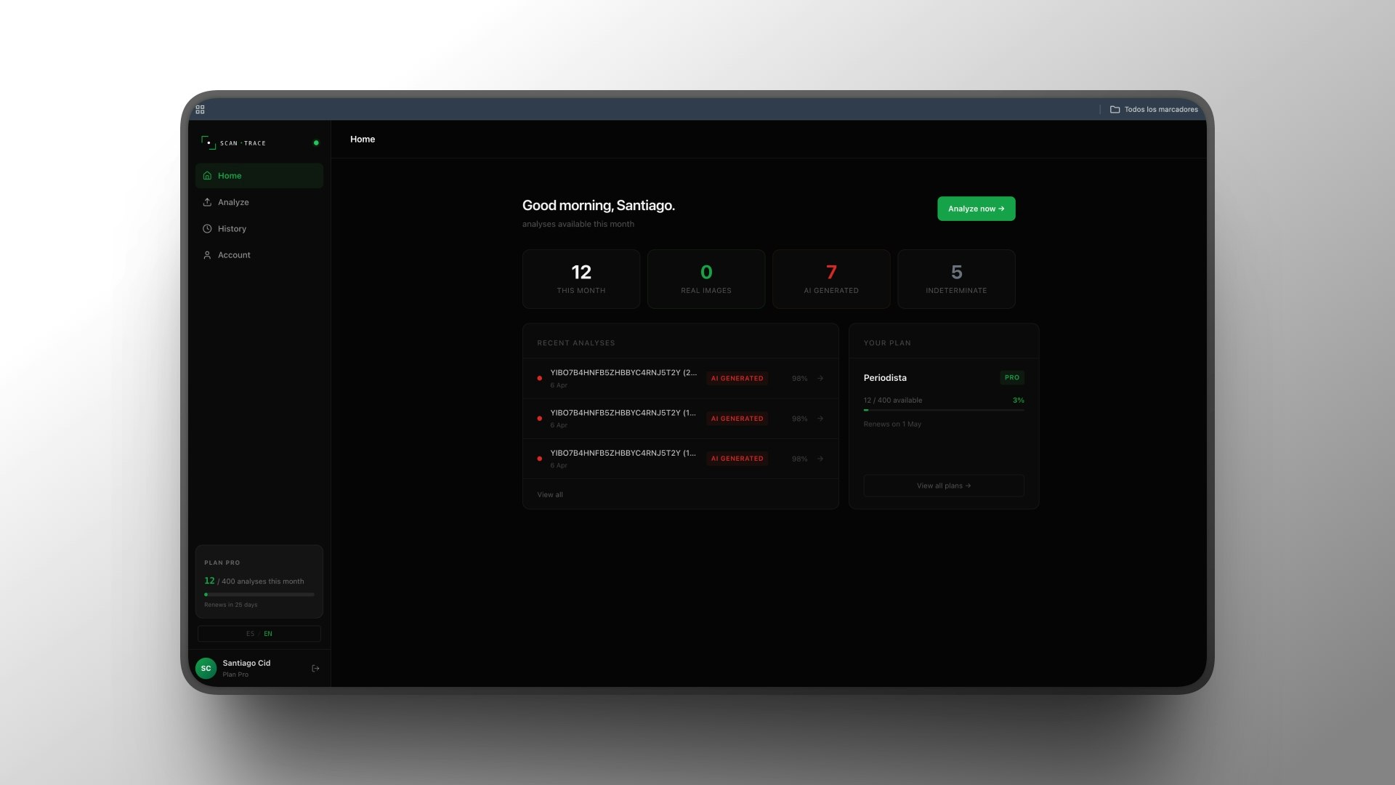Click the Plan Pro usage progress bar
1395x785 pixels.
[x=259, y=594]
